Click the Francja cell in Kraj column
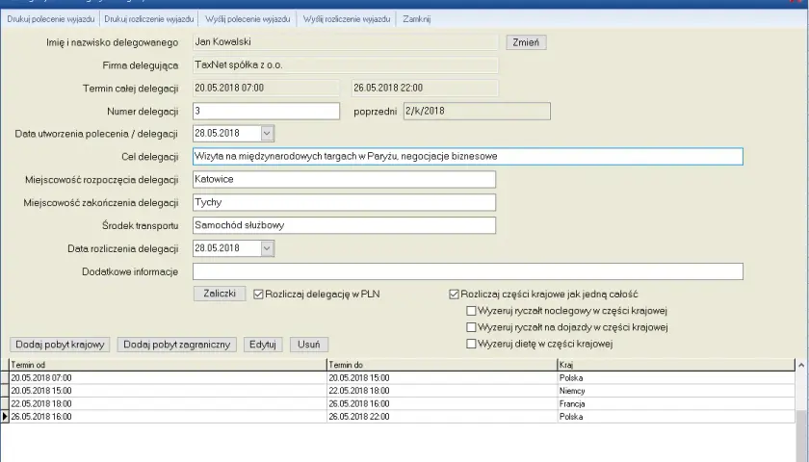The image size is (809, 462). tap(676, 403)
